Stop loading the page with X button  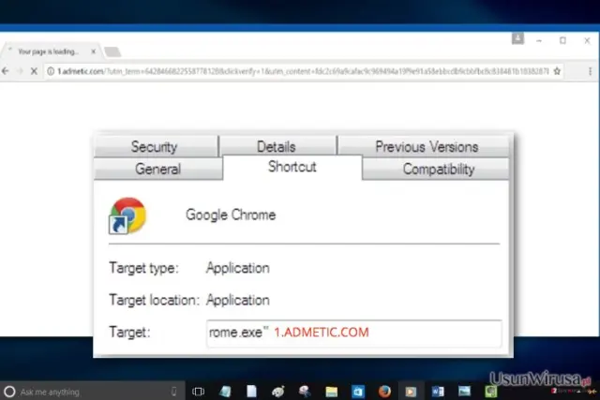[34, 71]
